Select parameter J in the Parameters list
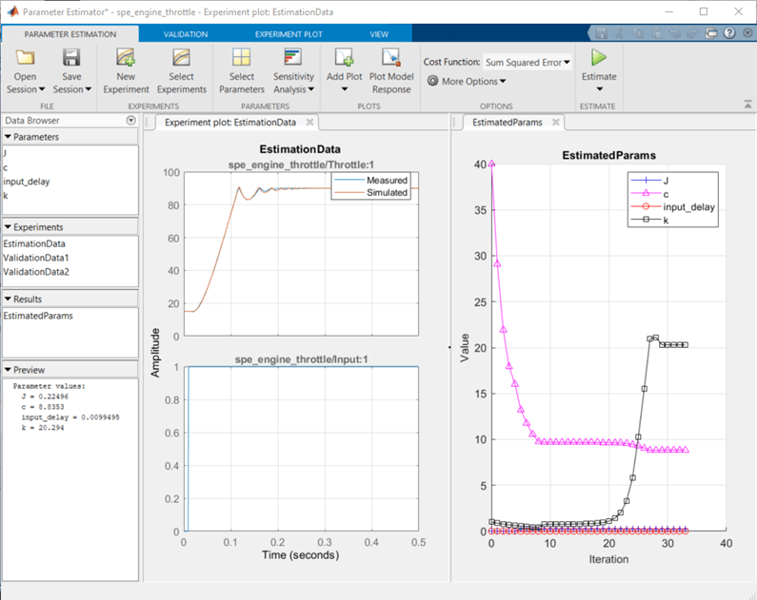757x600 pixels. 70,153
